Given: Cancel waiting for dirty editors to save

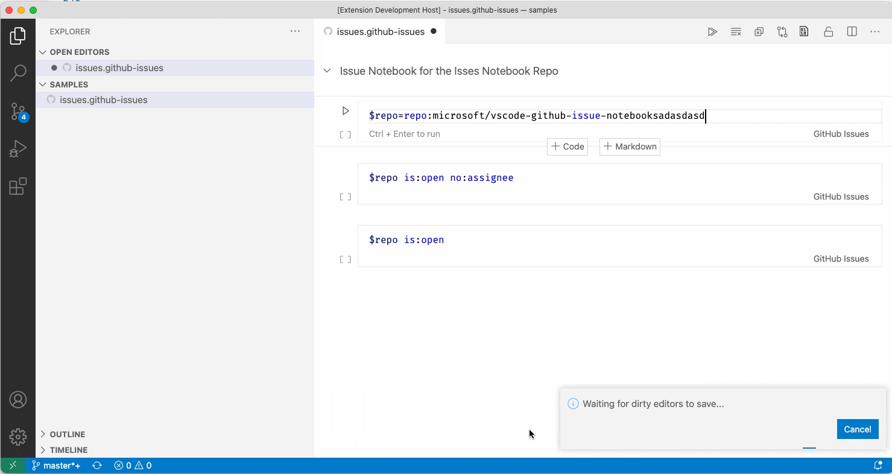Looking at the screenshot, I should [x=858, y=429].
